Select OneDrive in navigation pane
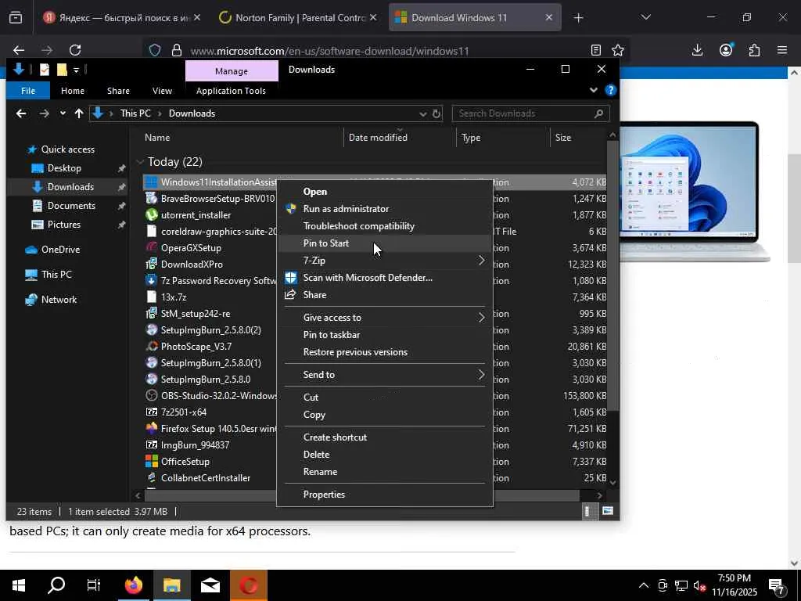The height and width of the screenshot is (601, 801). [60, 250]
